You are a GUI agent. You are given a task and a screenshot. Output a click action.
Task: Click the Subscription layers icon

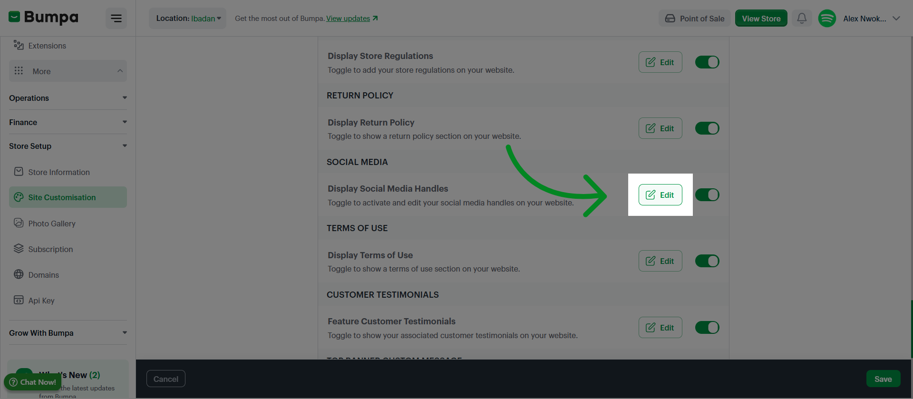[x=19, y=248]
